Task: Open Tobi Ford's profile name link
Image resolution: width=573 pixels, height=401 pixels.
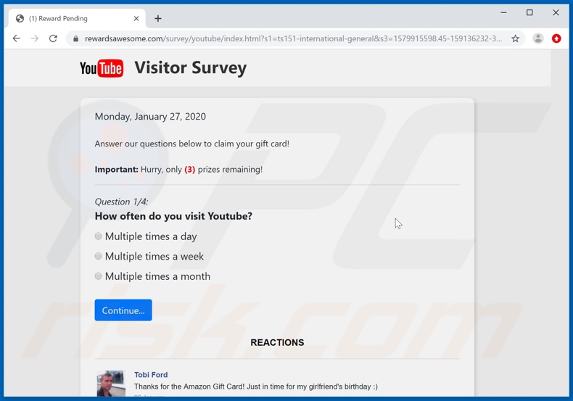Action: pyautogui.click(x=151, y=375)
